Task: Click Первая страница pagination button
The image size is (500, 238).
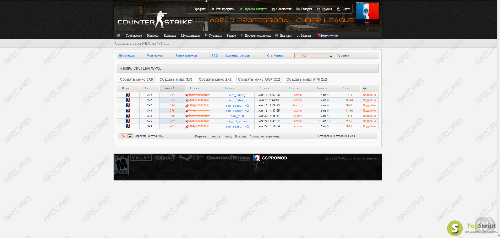Action: pyautogui.click(x=207, y=136)
